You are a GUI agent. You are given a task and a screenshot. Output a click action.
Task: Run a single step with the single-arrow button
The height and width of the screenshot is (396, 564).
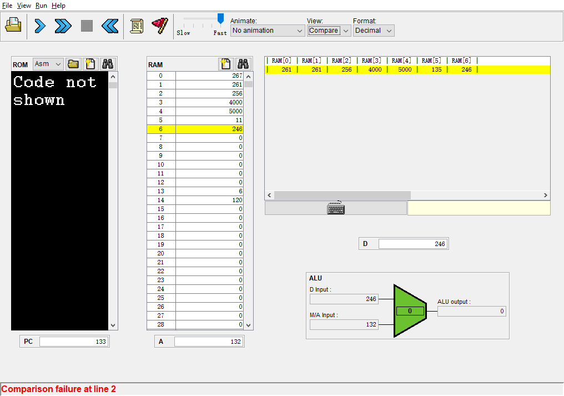(x=40, y=26)
